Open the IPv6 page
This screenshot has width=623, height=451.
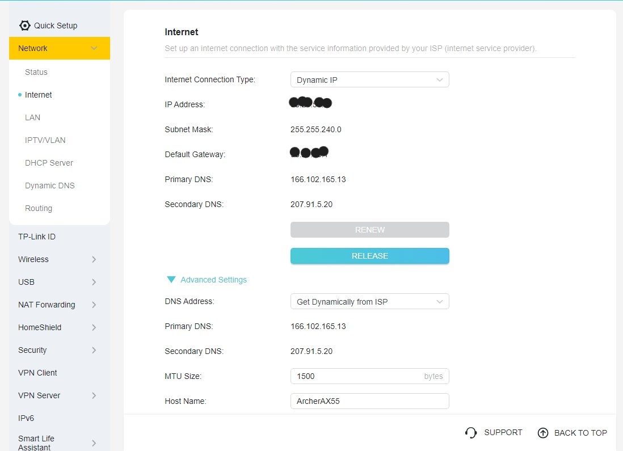tap(26, 418)
